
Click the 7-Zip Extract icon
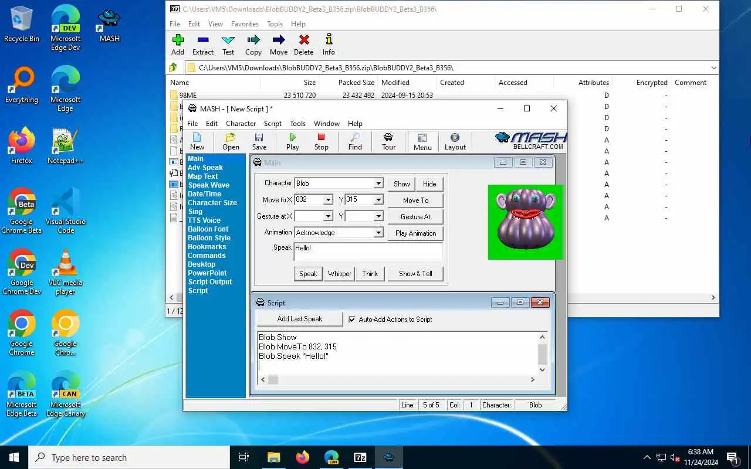203,45
